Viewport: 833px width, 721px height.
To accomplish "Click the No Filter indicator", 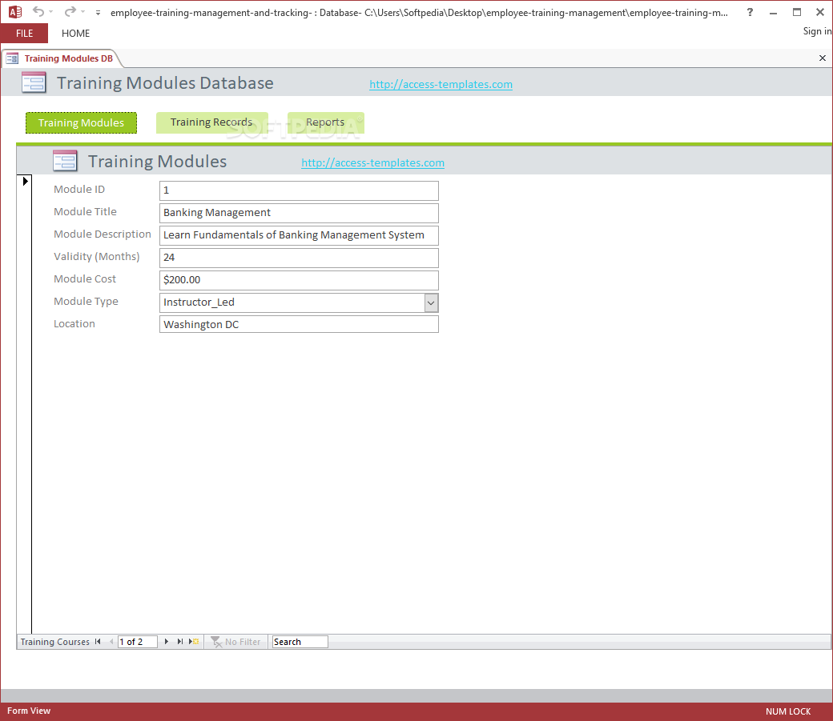I will click(235, 642).
